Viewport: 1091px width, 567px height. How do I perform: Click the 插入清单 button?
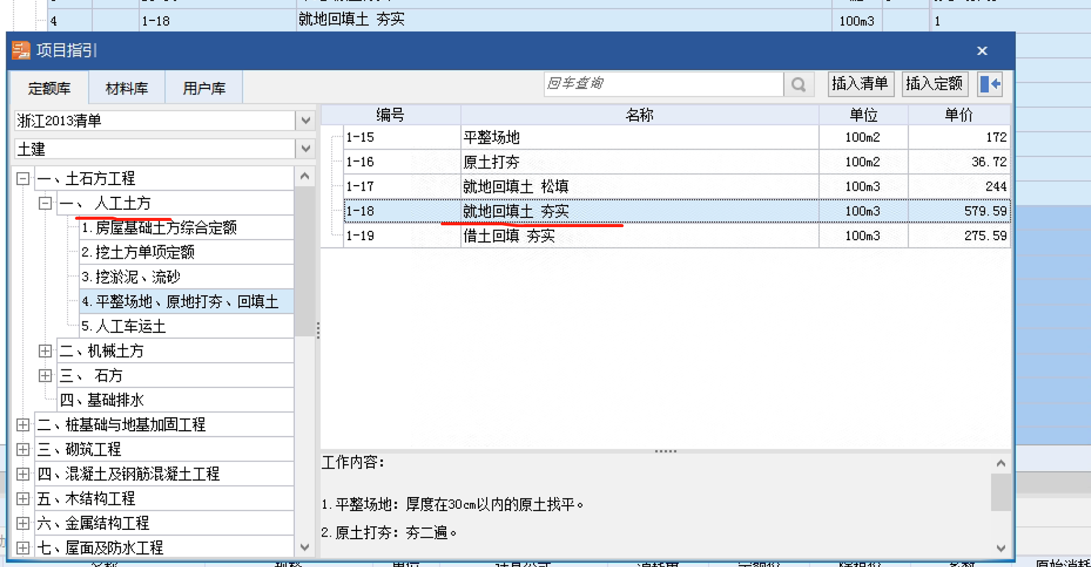860,84
